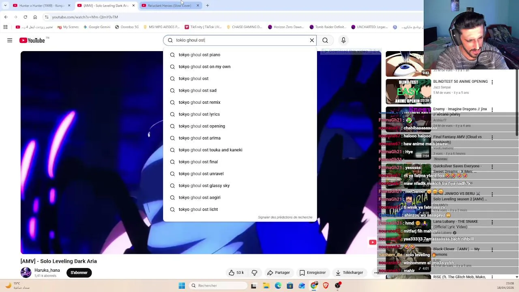Open Microsoft Store from taskbar
519x292 pixels.
pyautogui.click(x=290, y=286)
